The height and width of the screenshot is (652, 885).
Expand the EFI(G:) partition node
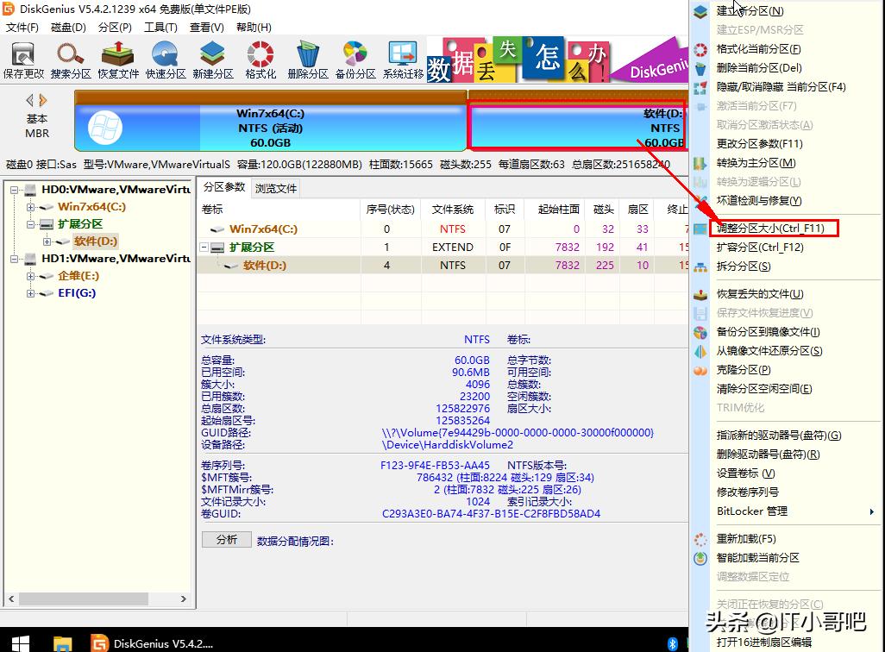[29, 292]
